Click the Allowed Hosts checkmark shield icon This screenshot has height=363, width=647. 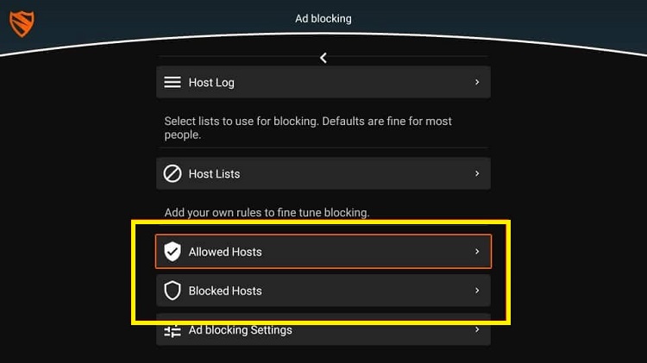point(173,252)
